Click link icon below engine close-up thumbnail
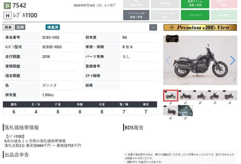Screen dimensions: 241x164 tap(185, 118)
